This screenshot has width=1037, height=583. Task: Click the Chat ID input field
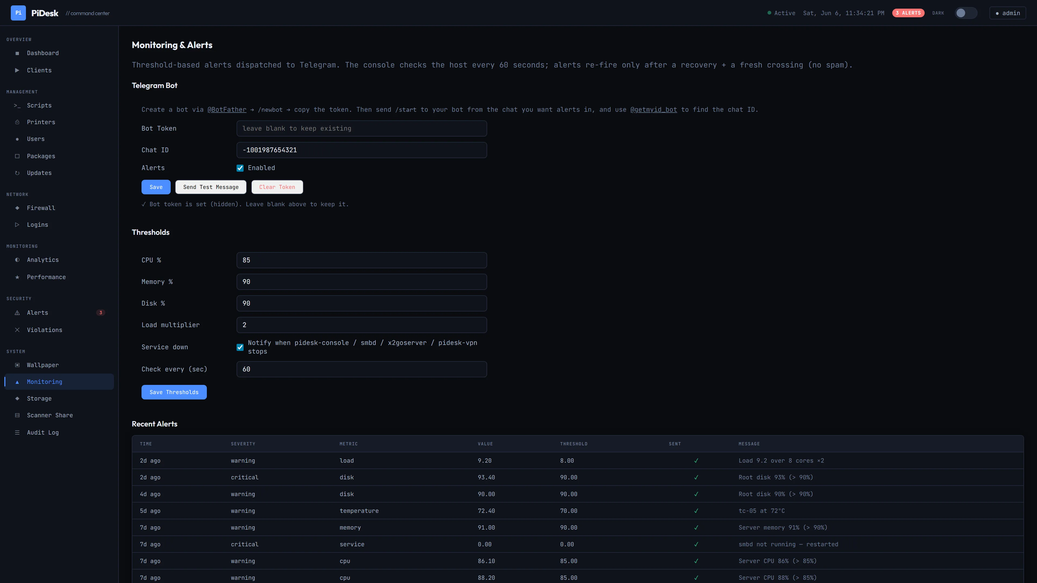coord(362,150)
